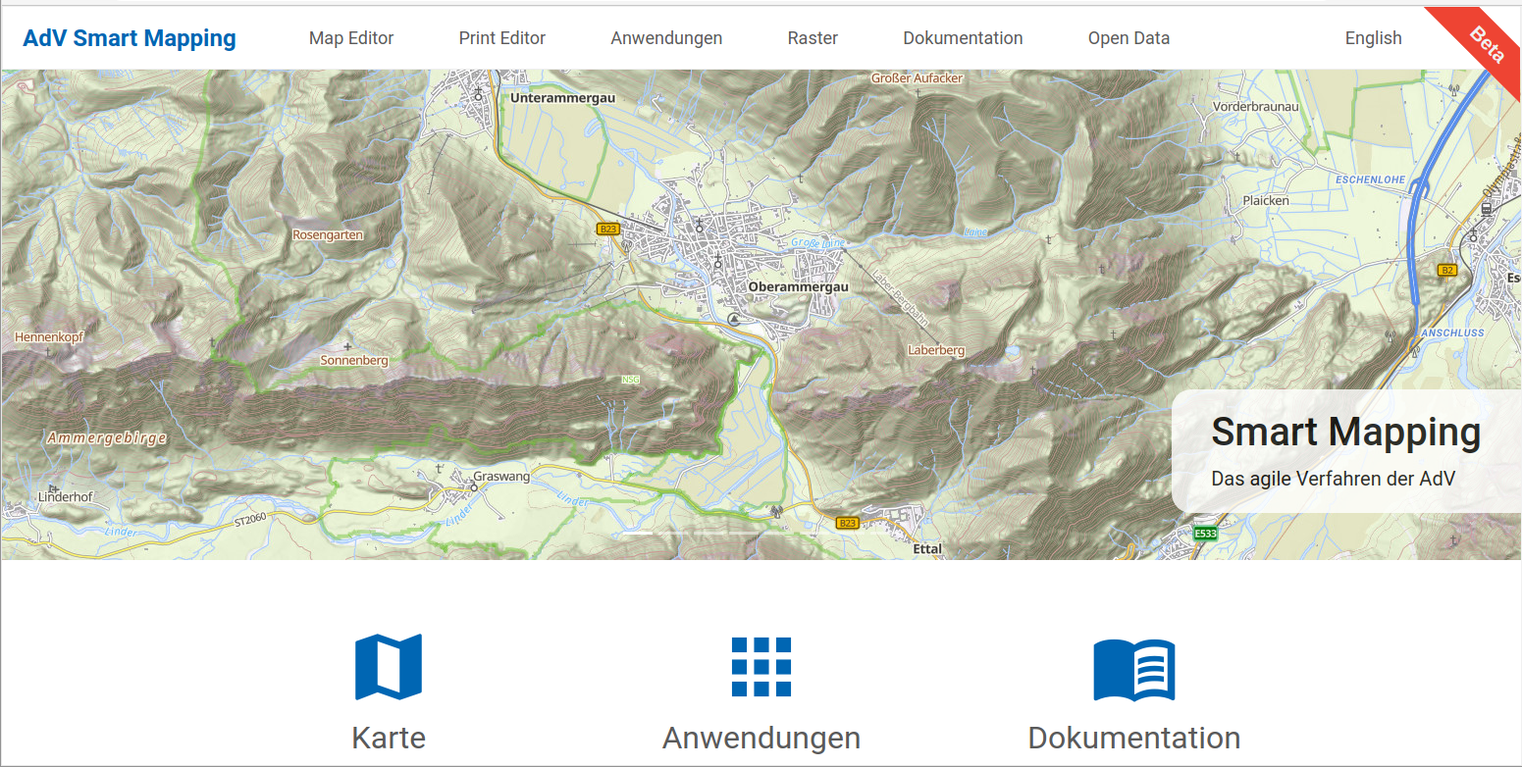Click the Plaicken label on the map
Viewport: 1522px width, 767px height.
pos(1266,200)
